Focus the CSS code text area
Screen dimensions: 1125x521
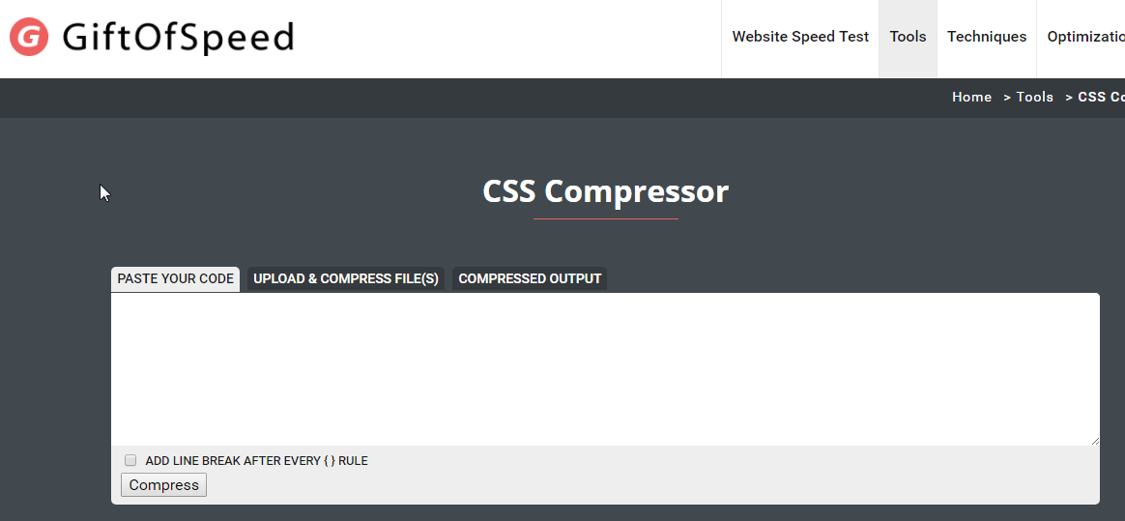pyautogui.click(x=605, y=369)
